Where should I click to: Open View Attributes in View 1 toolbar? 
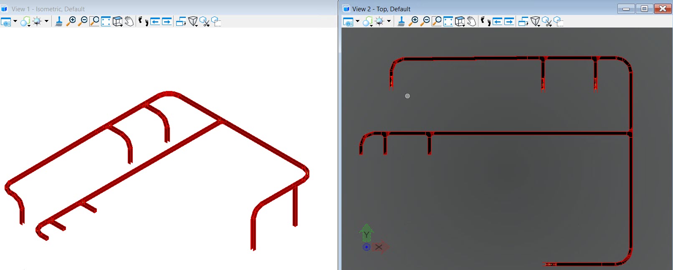(6, 22)
